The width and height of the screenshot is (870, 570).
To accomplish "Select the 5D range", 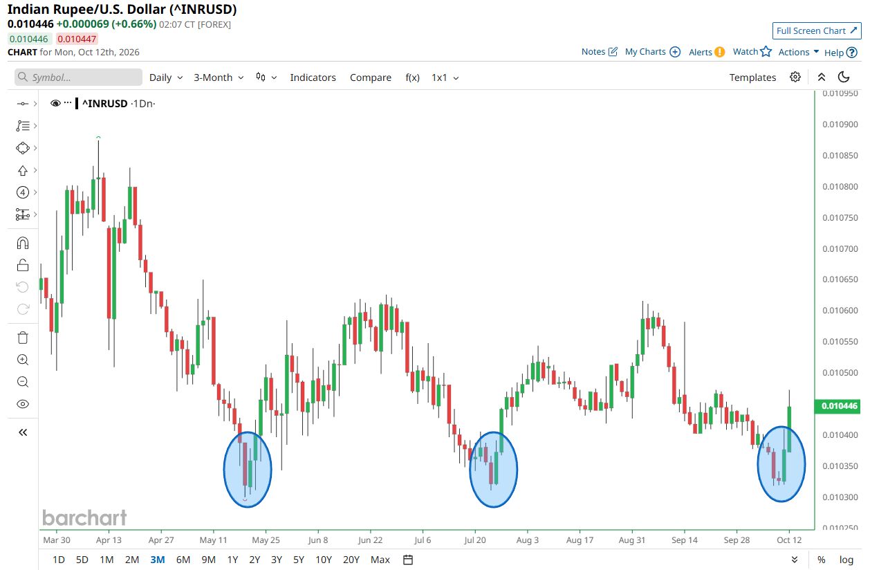I will tap(82, 560).
